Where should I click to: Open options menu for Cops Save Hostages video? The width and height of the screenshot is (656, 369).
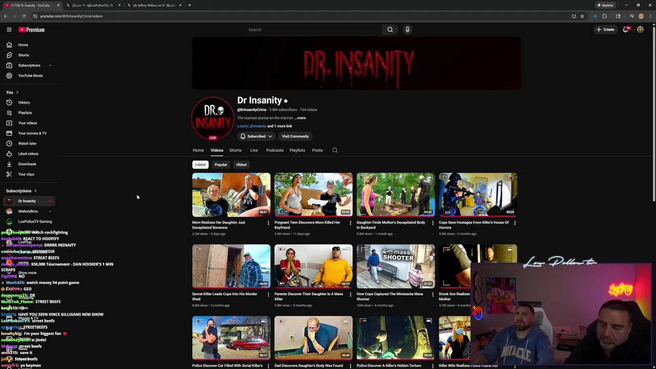[x=515, y=223]
